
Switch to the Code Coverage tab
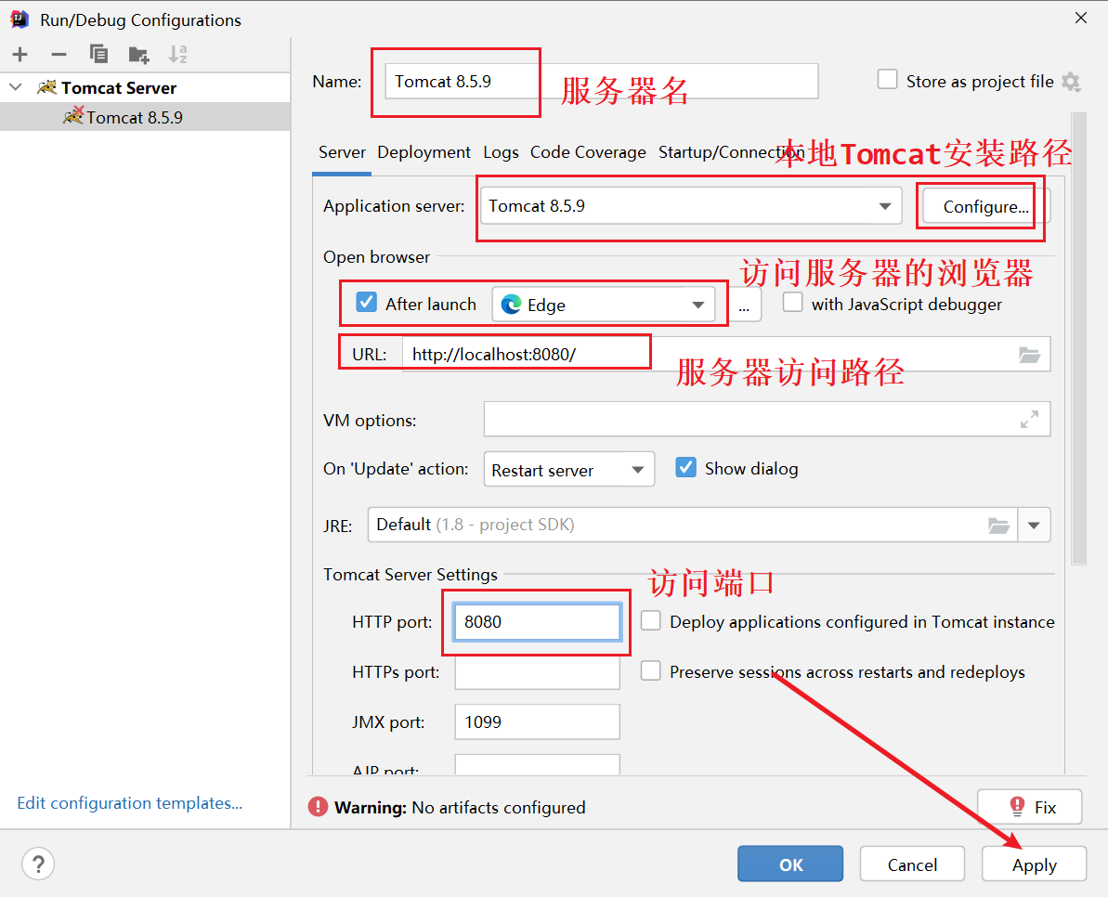point(588,152)
